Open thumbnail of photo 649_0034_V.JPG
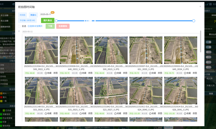 click(181, 50)
